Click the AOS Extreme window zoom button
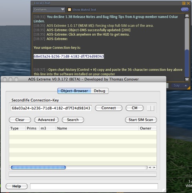The width and height of the screenshot is (192, 193). point(16,79)
